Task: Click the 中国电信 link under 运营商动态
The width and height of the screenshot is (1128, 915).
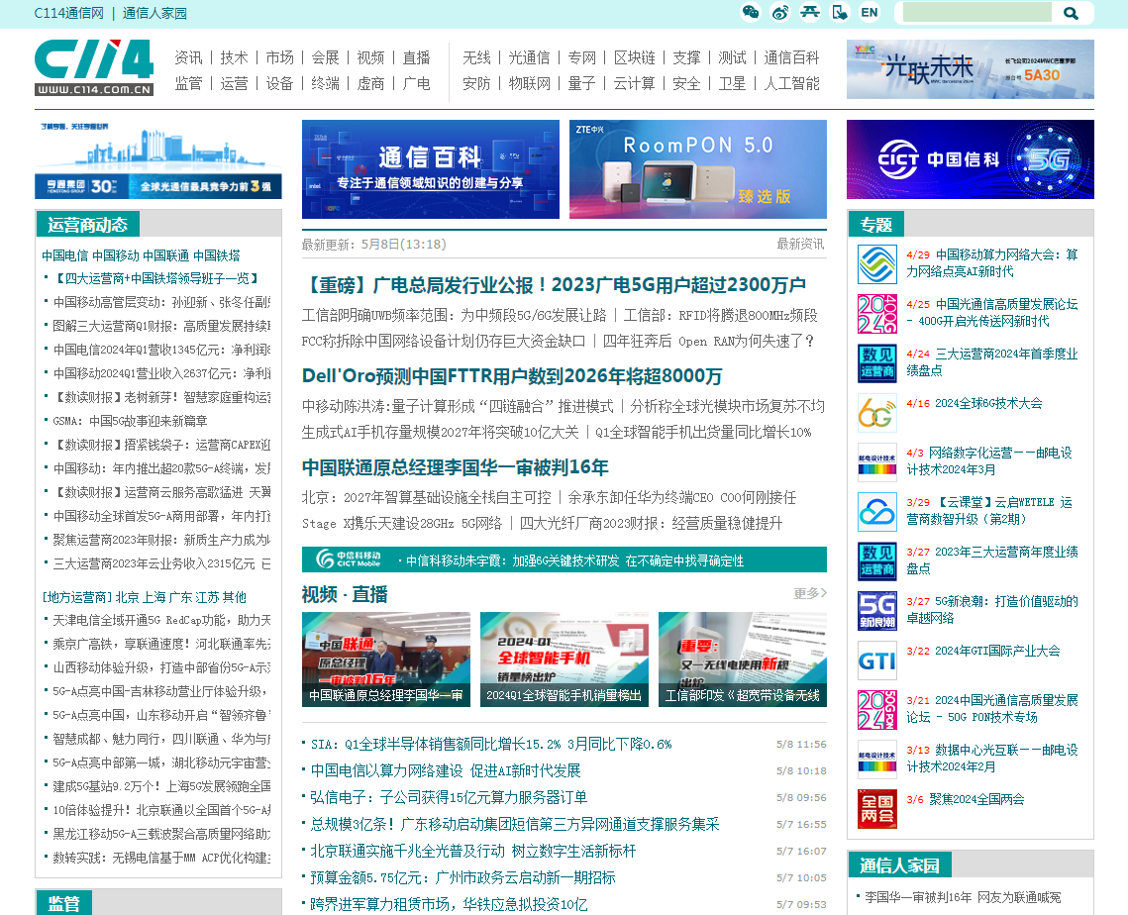Action: click(x=65, y=255)
